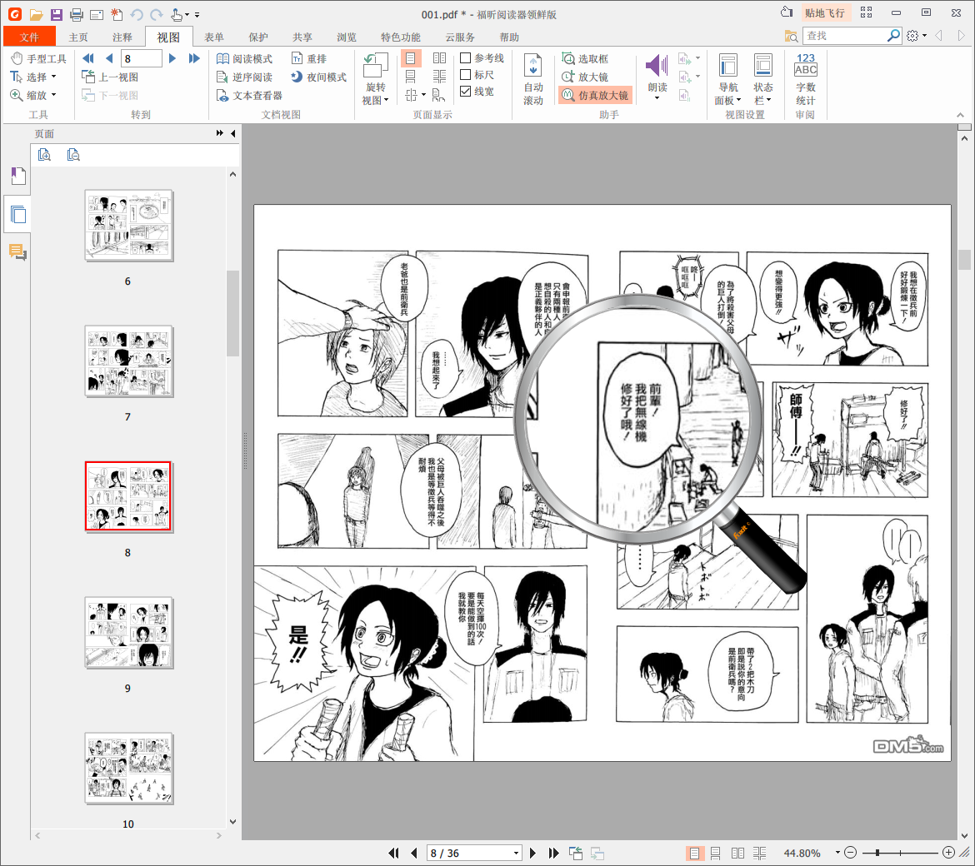Viewport: 975px width, 866px height.
Task: Save the document using the floppy disk icon
Action: (x=57, y=14)
